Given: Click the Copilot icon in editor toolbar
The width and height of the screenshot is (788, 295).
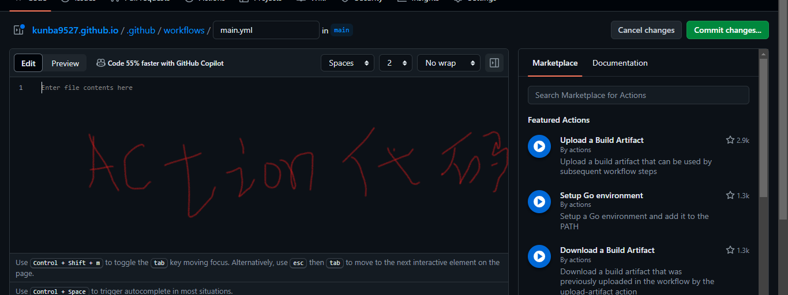Looking at the screenshot, I should (x=100, y=63).
